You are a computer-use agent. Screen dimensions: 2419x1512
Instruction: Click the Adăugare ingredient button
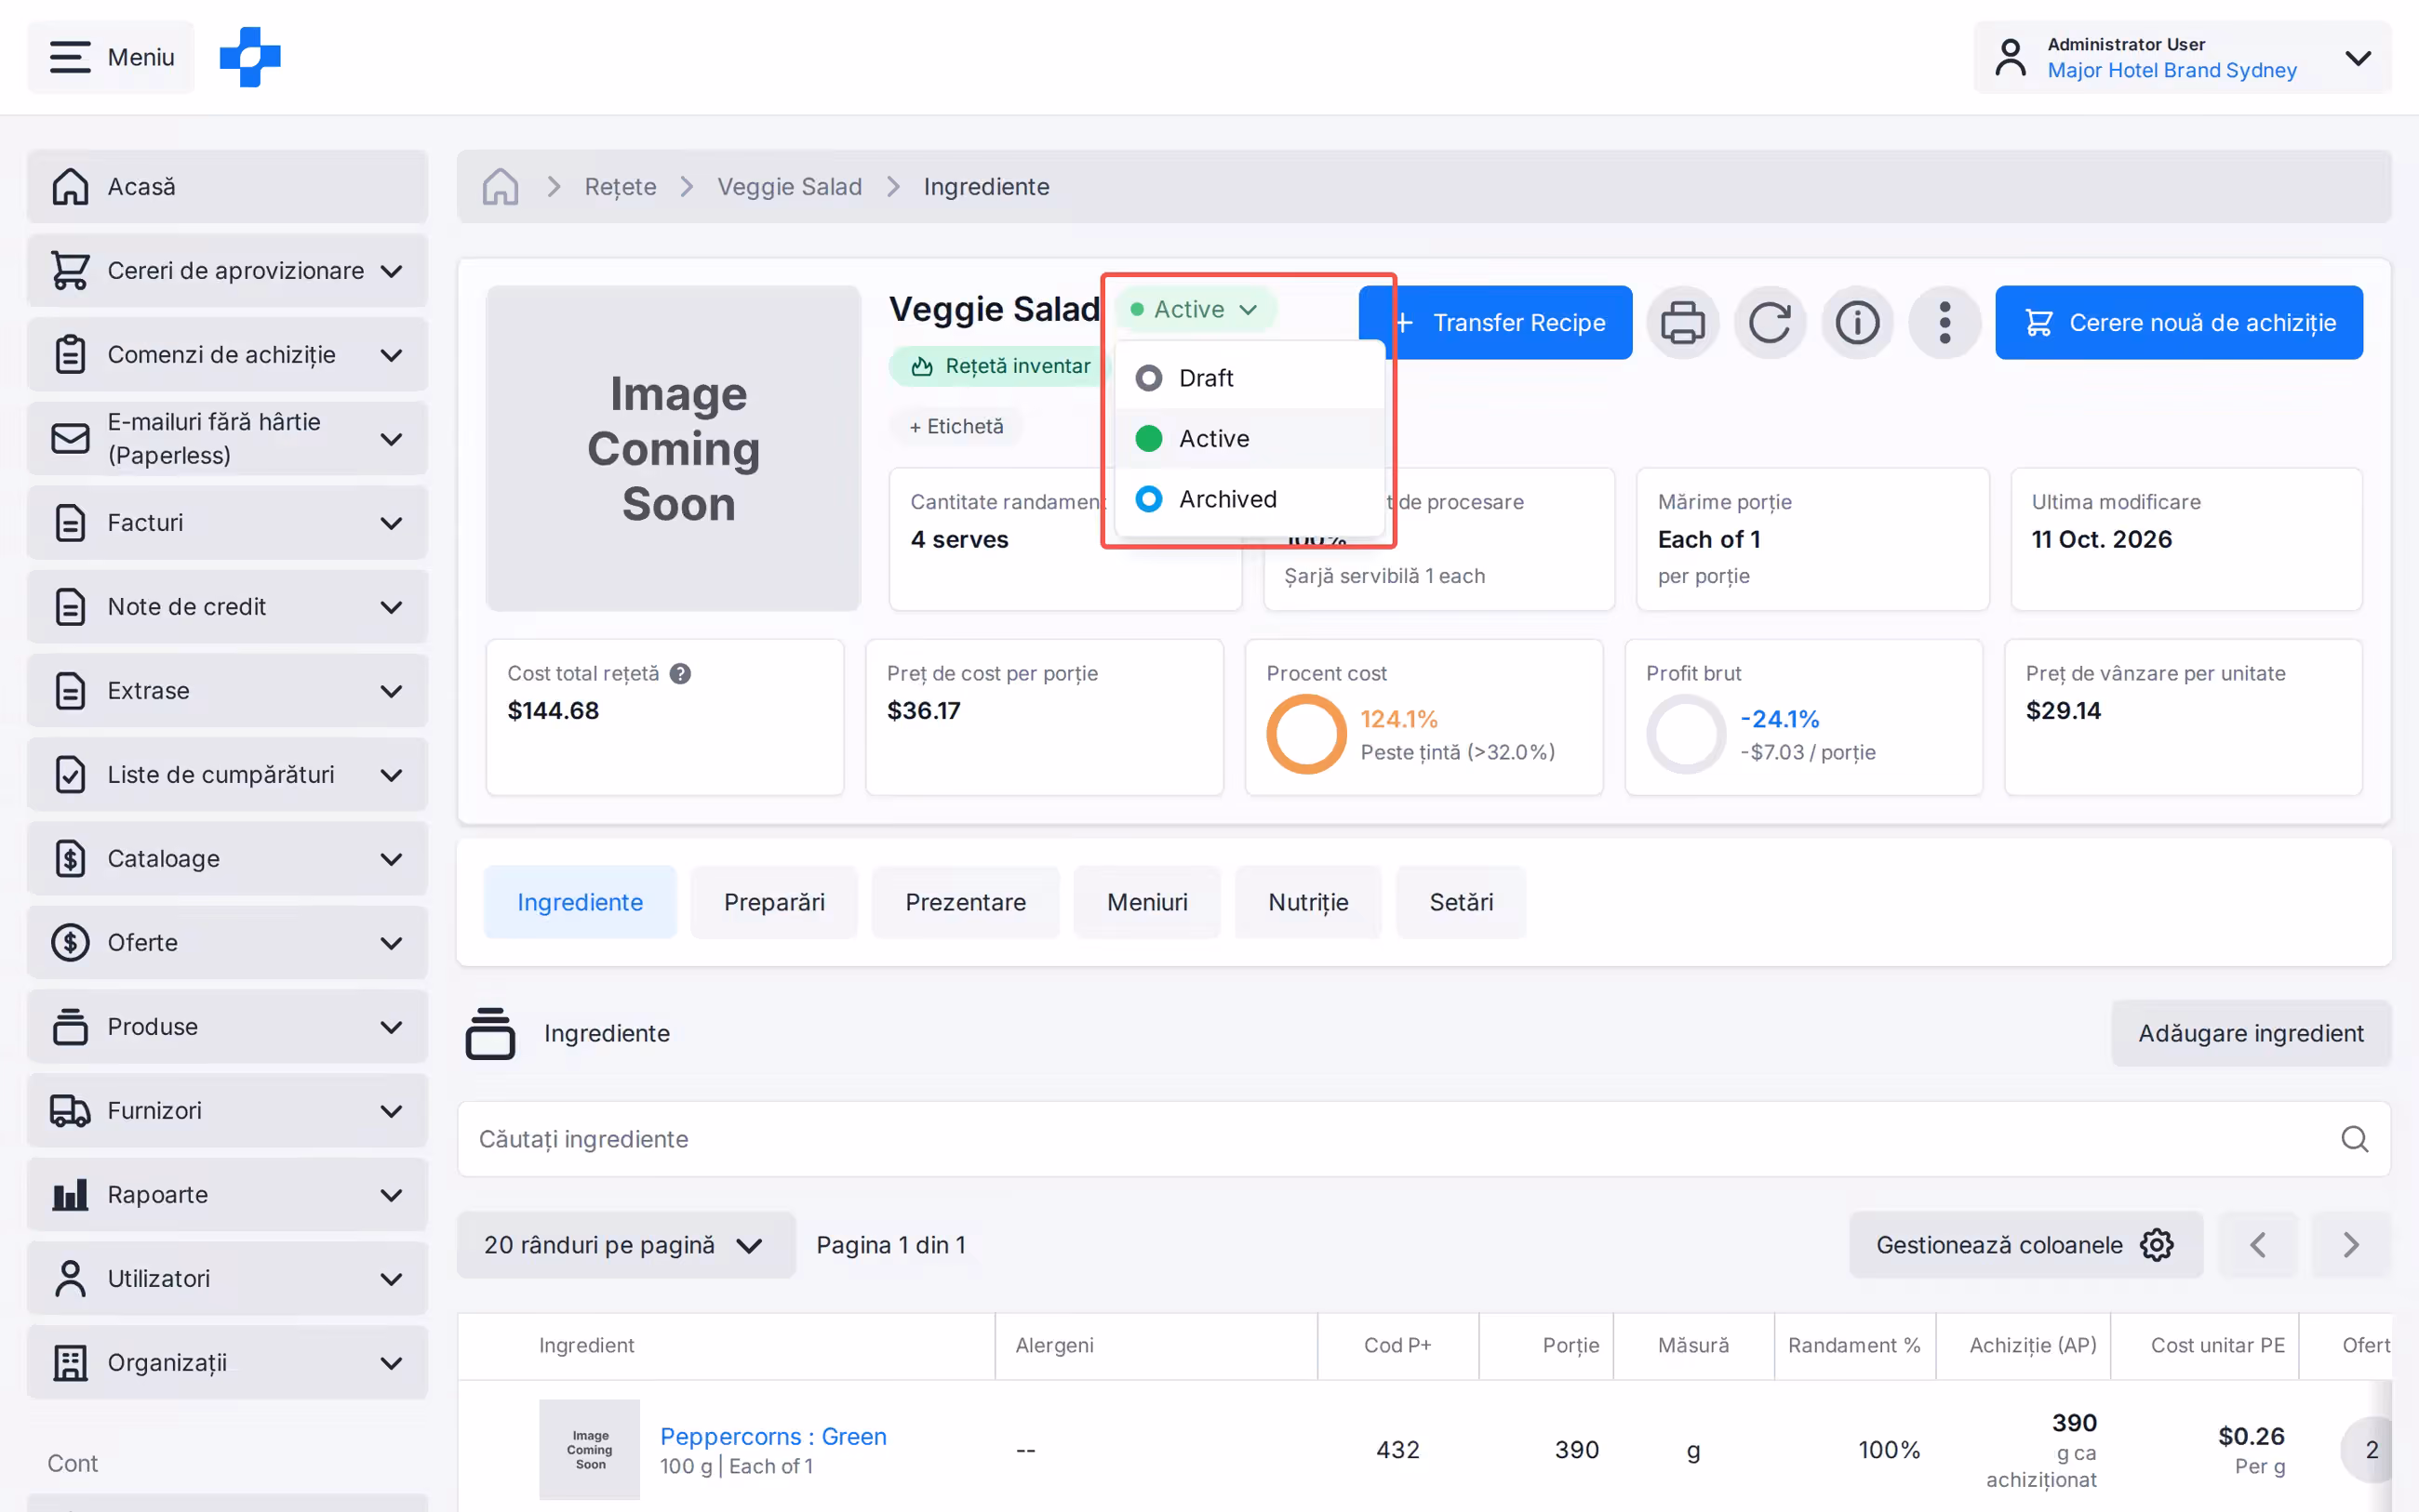(x=2251, y=1033)
